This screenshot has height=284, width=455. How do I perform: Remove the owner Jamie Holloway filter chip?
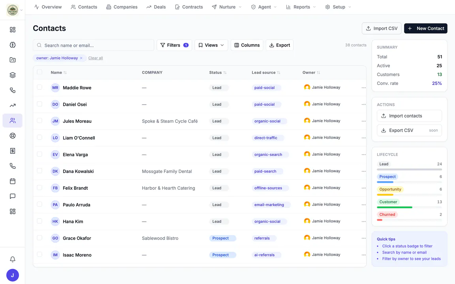81,58
